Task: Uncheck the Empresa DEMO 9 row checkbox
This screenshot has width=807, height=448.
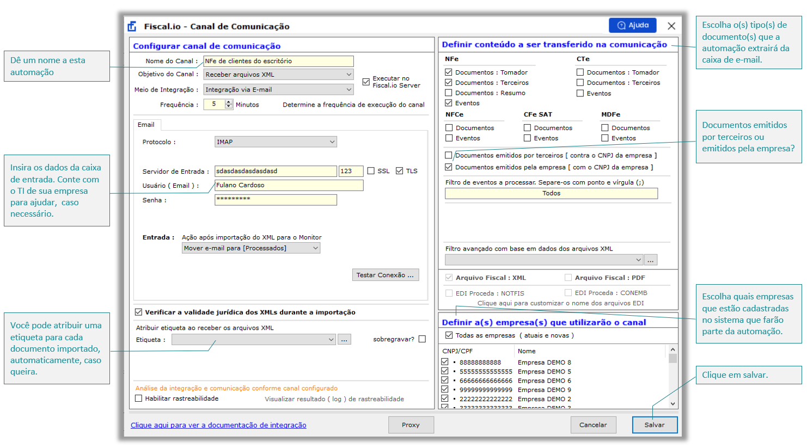Action: pyautogui.click(x=445, y=389)
